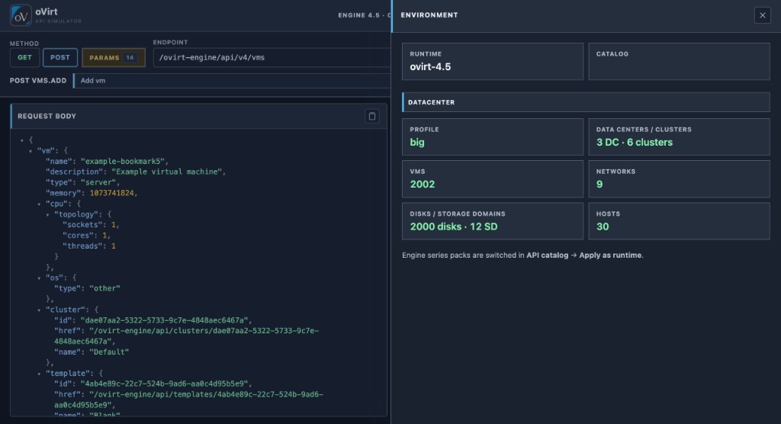Click the VMS 2002 value
This screenshot has height=424, width=781.
pos(423,185)
